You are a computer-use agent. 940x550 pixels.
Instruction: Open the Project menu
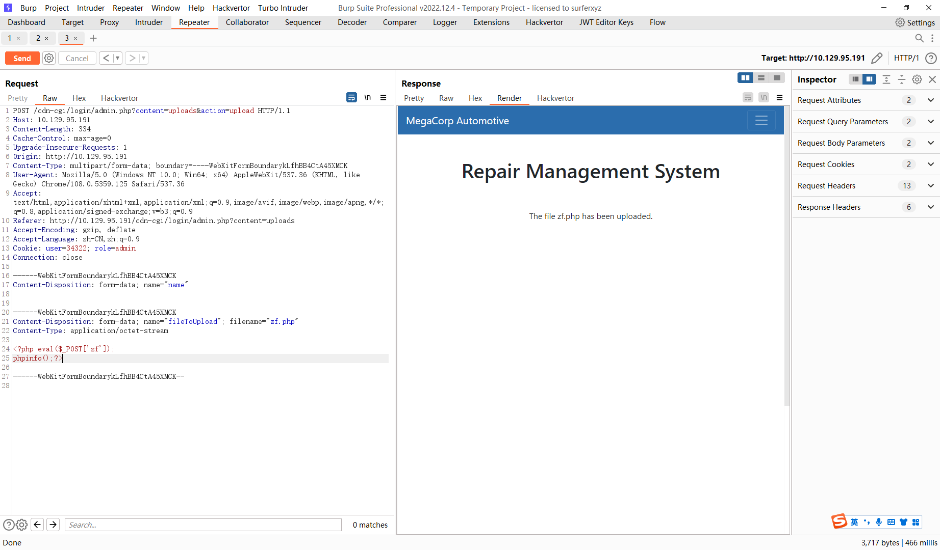click(57, 8)
